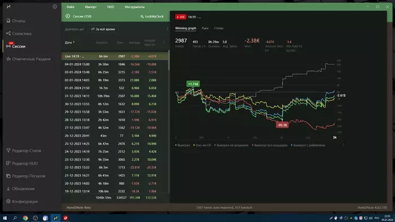Sort by Выиграл column header
The width and height of the screenshot is (395, 222).
tap(134, 42)
